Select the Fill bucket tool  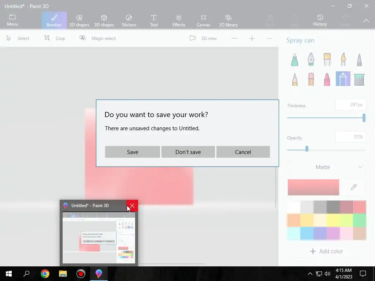359,79
